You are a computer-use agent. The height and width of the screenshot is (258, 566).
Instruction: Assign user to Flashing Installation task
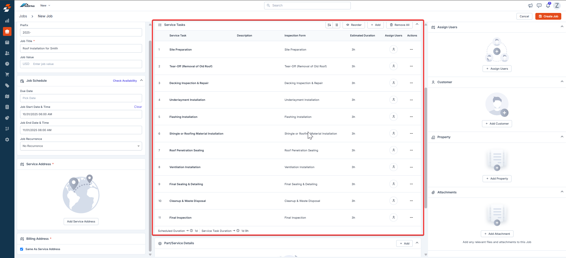tap(394, 117)
